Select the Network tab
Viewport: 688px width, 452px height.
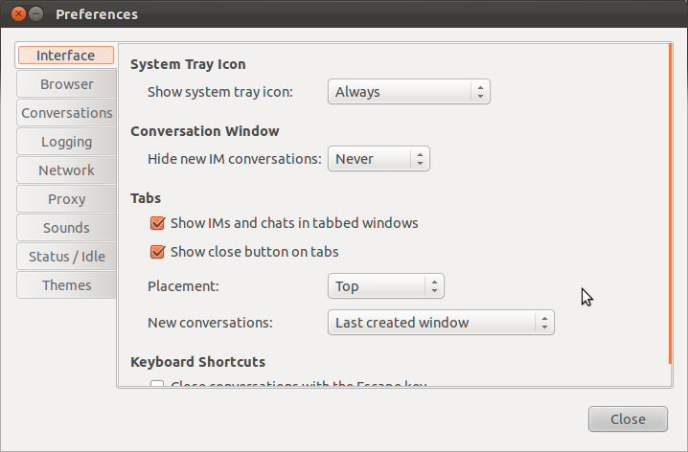pos(66,170)
